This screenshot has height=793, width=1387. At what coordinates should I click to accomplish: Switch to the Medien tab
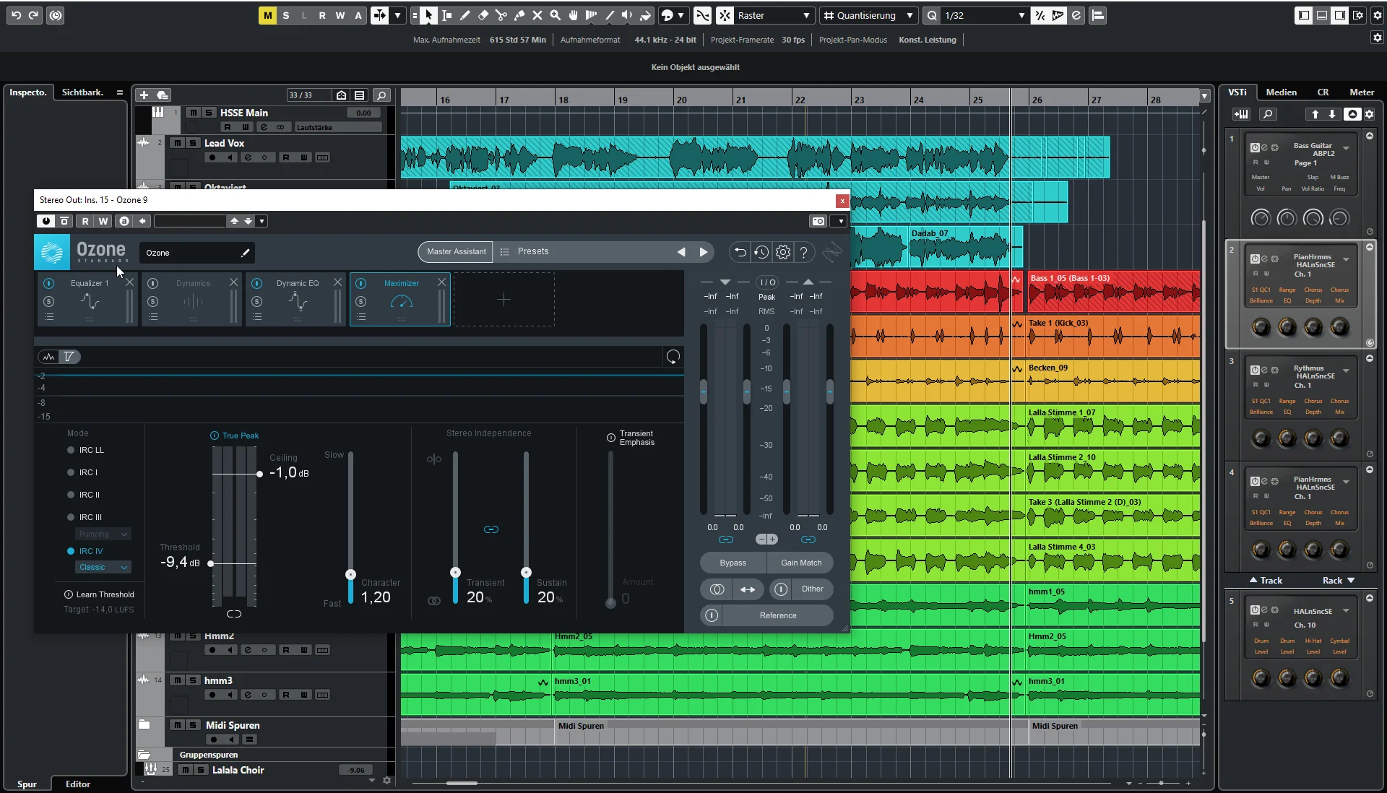pyautogui.click(x=1282, y=92)
